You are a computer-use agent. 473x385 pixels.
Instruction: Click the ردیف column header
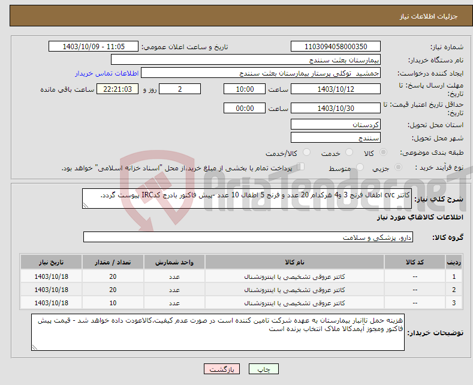point(454,262)
